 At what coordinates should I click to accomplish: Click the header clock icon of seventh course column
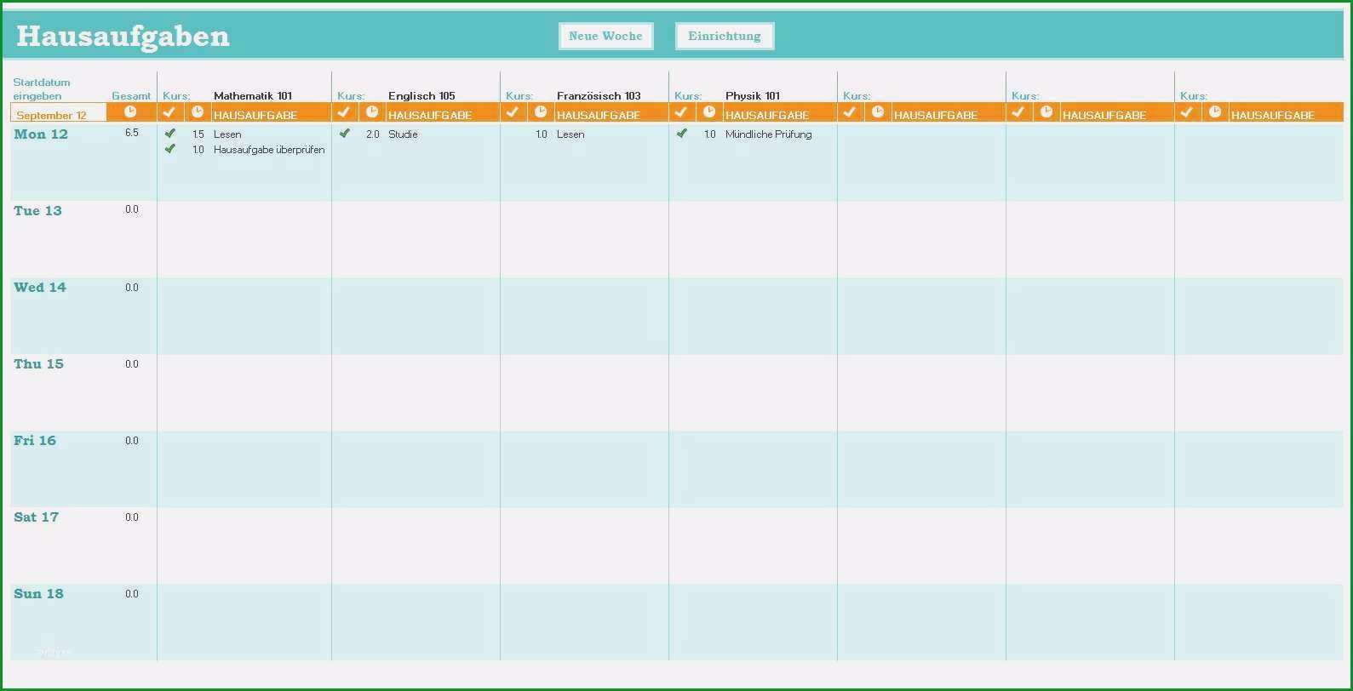click(x=1215, y=111)
